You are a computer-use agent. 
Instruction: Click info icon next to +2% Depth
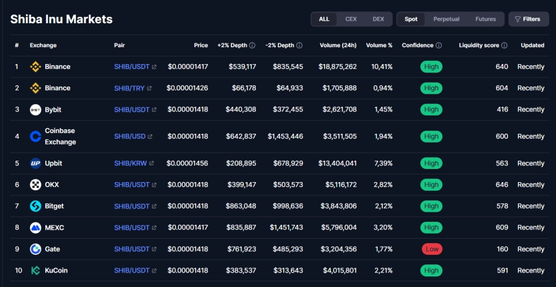[252, 45]
